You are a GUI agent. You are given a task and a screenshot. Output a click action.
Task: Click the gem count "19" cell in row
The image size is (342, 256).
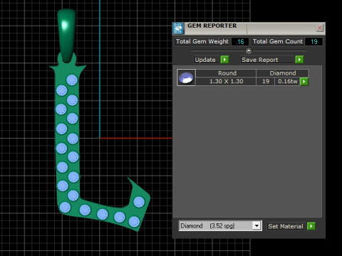[266, 81]
